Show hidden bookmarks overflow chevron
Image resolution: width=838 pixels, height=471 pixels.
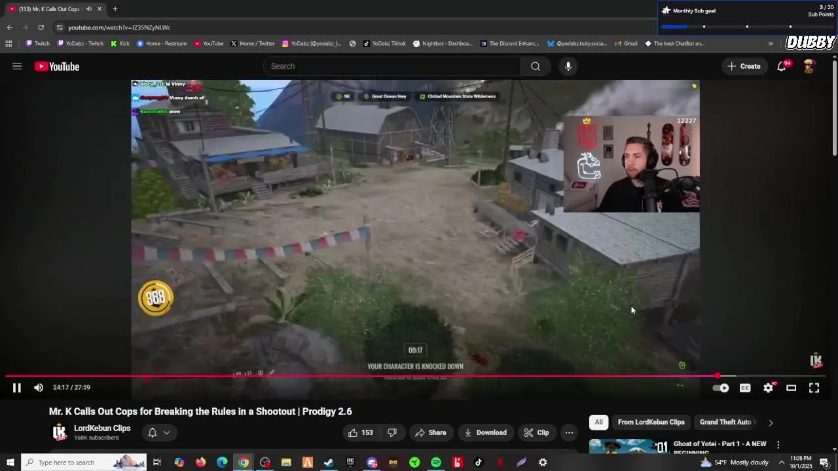pos(771,44)
